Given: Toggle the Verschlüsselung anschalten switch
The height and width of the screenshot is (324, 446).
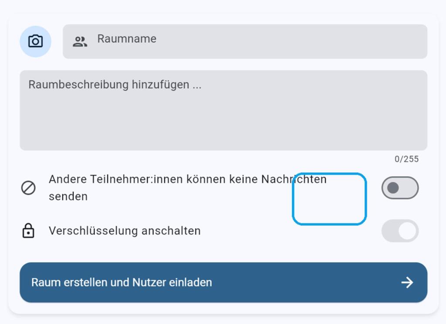Looking at the screenshot, I should coord(400,230).
